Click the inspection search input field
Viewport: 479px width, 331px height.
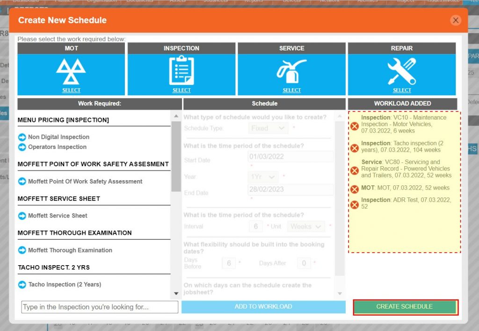coord(99,307)
